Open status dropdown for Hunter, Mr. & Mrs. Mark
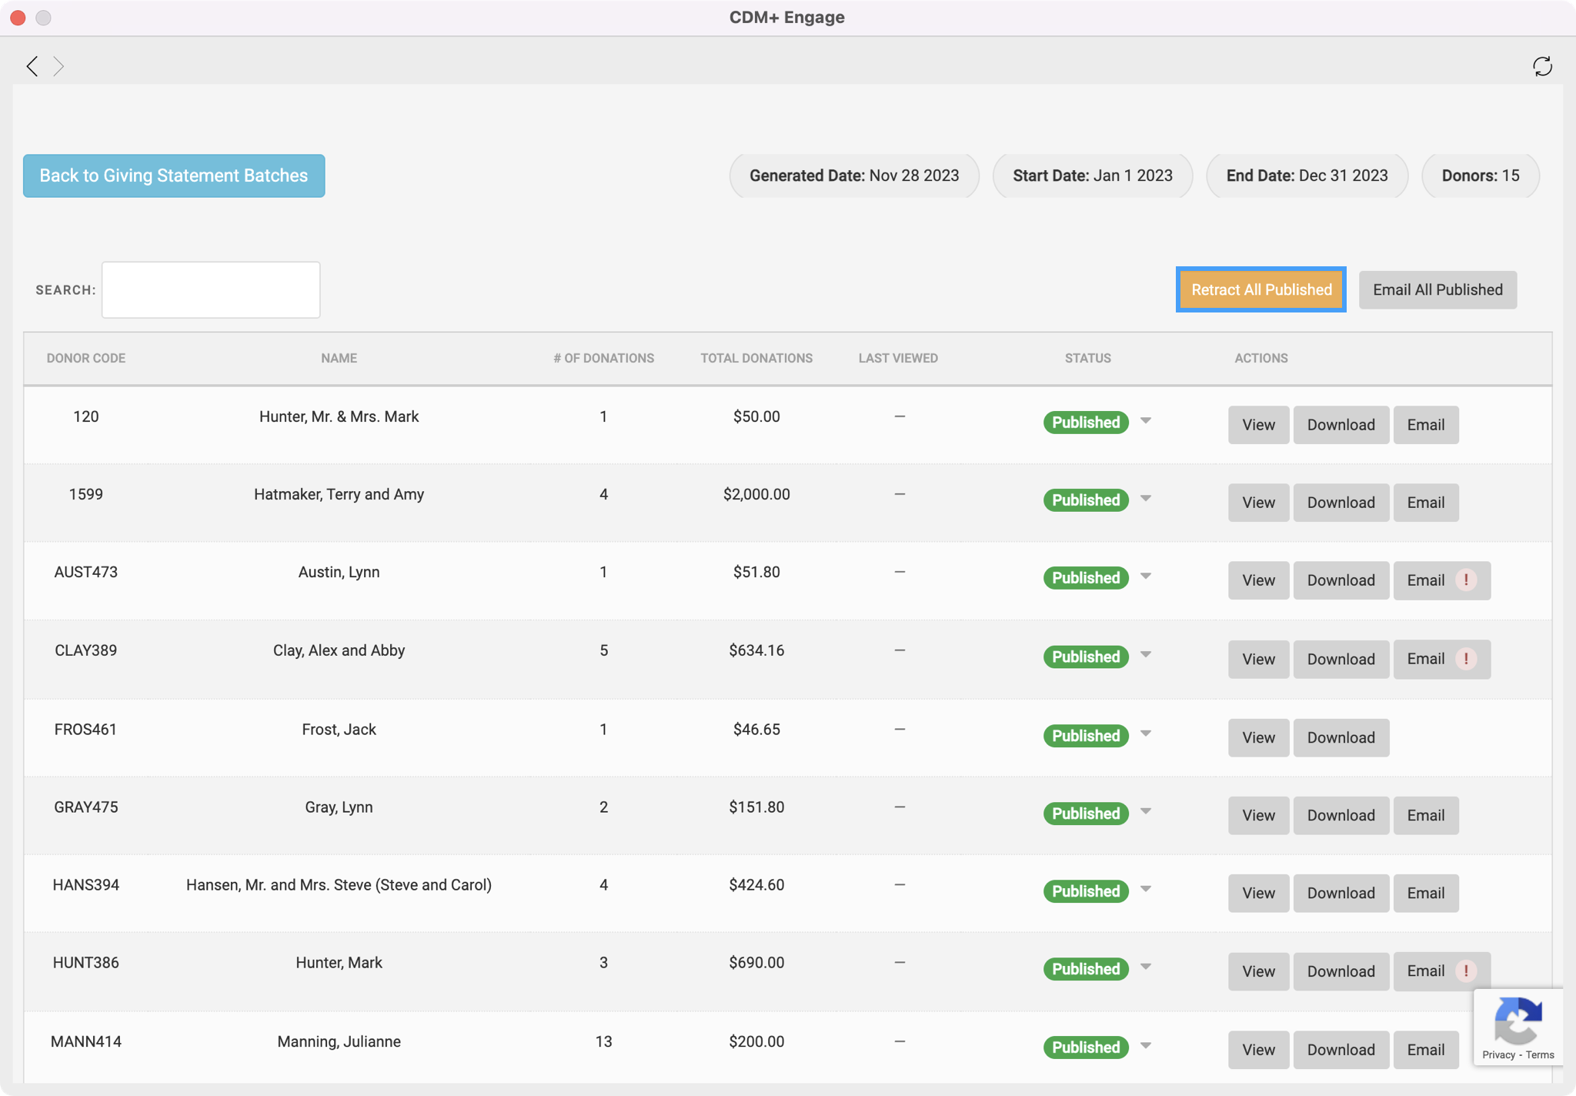This screenshot has height=1096, width=1576. (x=1146, y=421)
